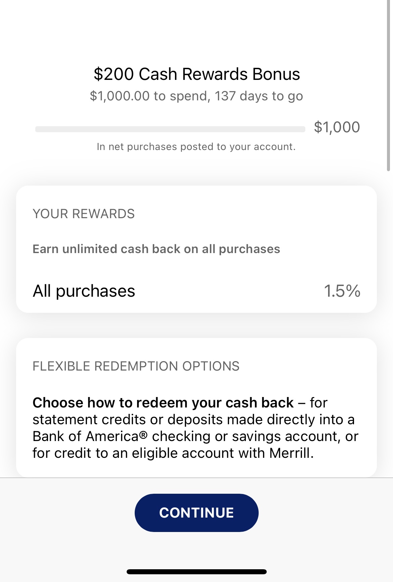
Task: Tap the vertical scrollbar on the right
Action: [x=389, y=86]
